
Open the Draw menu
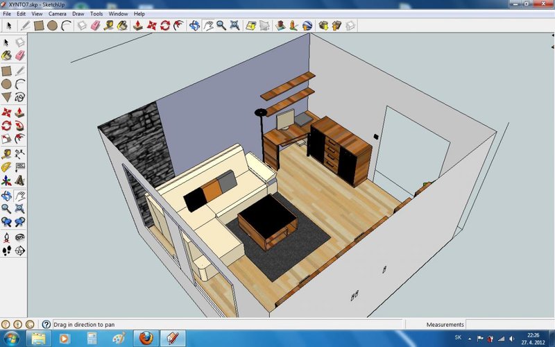[78, 13]
